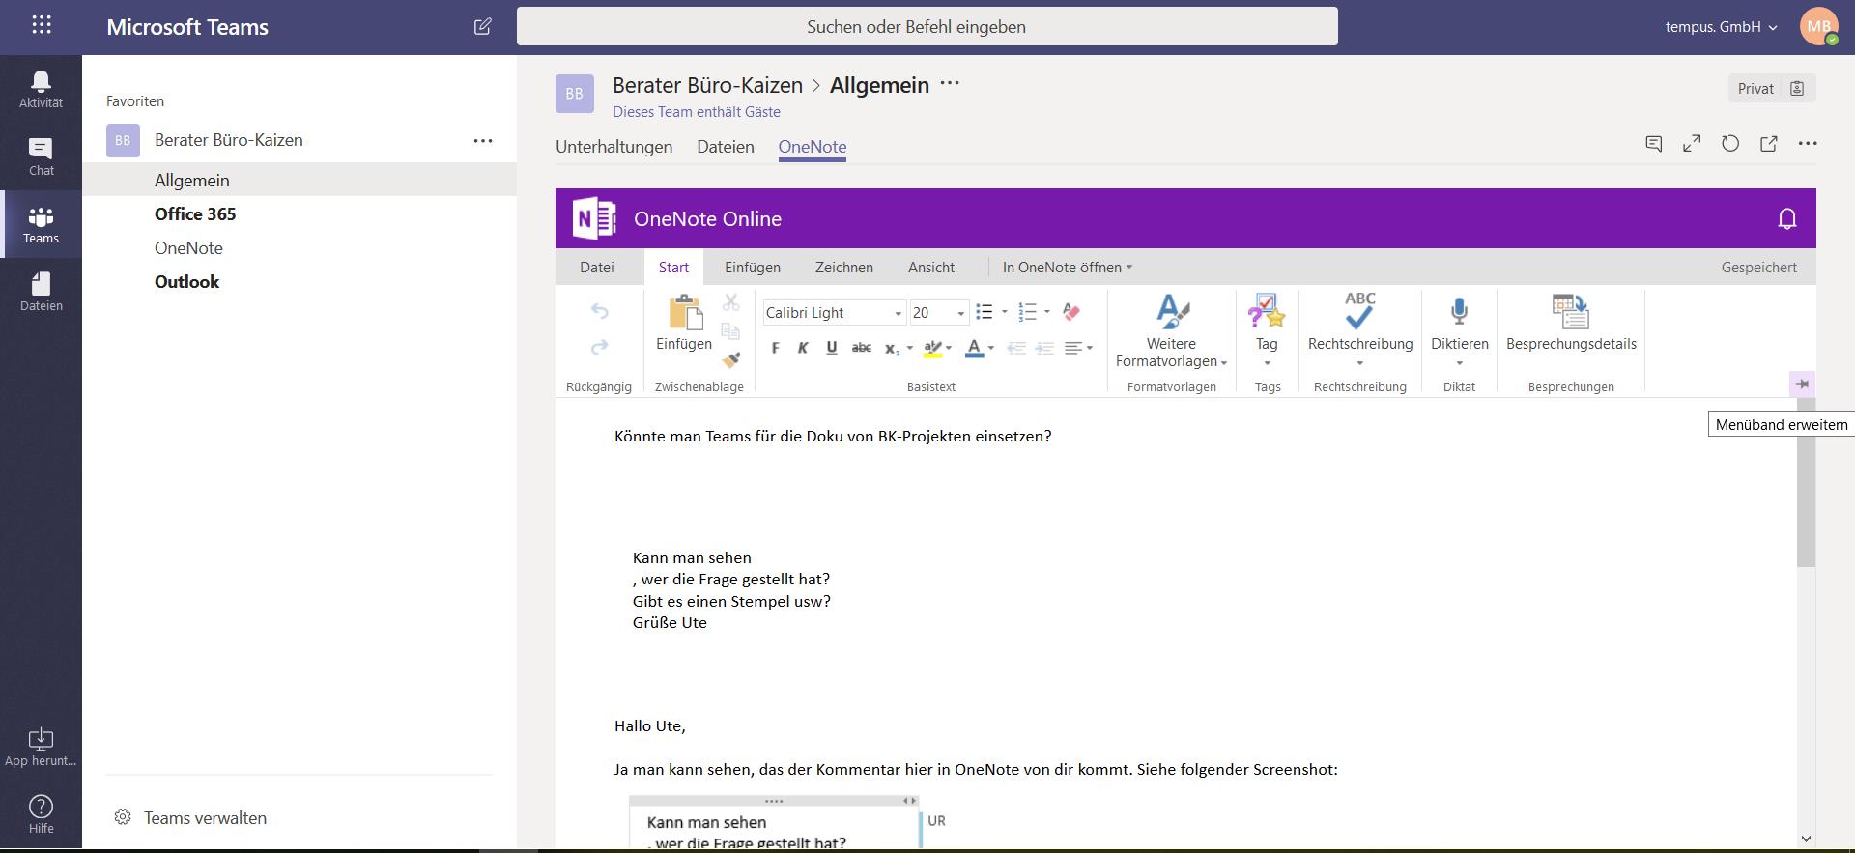Open the paragraph alignment dropdown
This screenshot has height=853, width=1855.
(1077, 348)
